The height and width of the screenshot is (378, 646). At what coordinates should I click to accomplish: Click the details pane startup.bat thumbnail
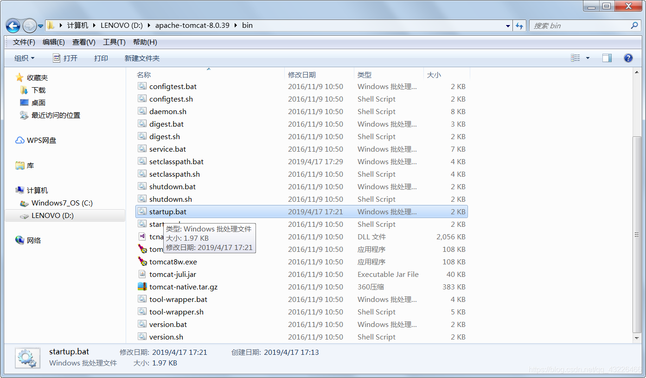[x=28, y=358]
